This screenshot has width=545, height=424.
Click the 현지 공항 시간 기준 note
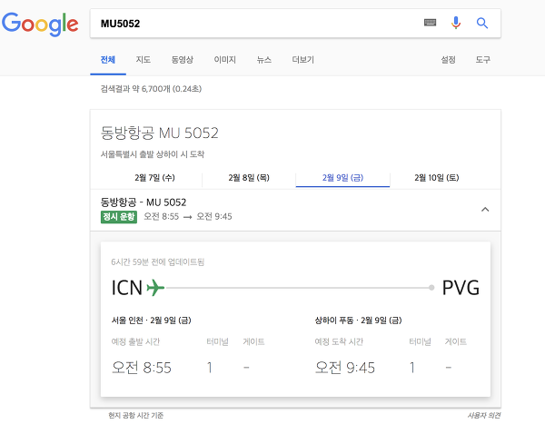point(135,415)
